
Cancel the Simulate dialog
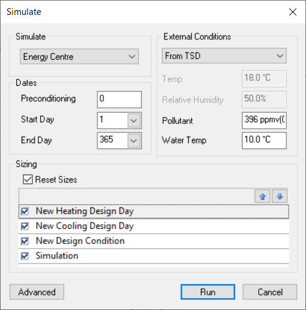270,292
